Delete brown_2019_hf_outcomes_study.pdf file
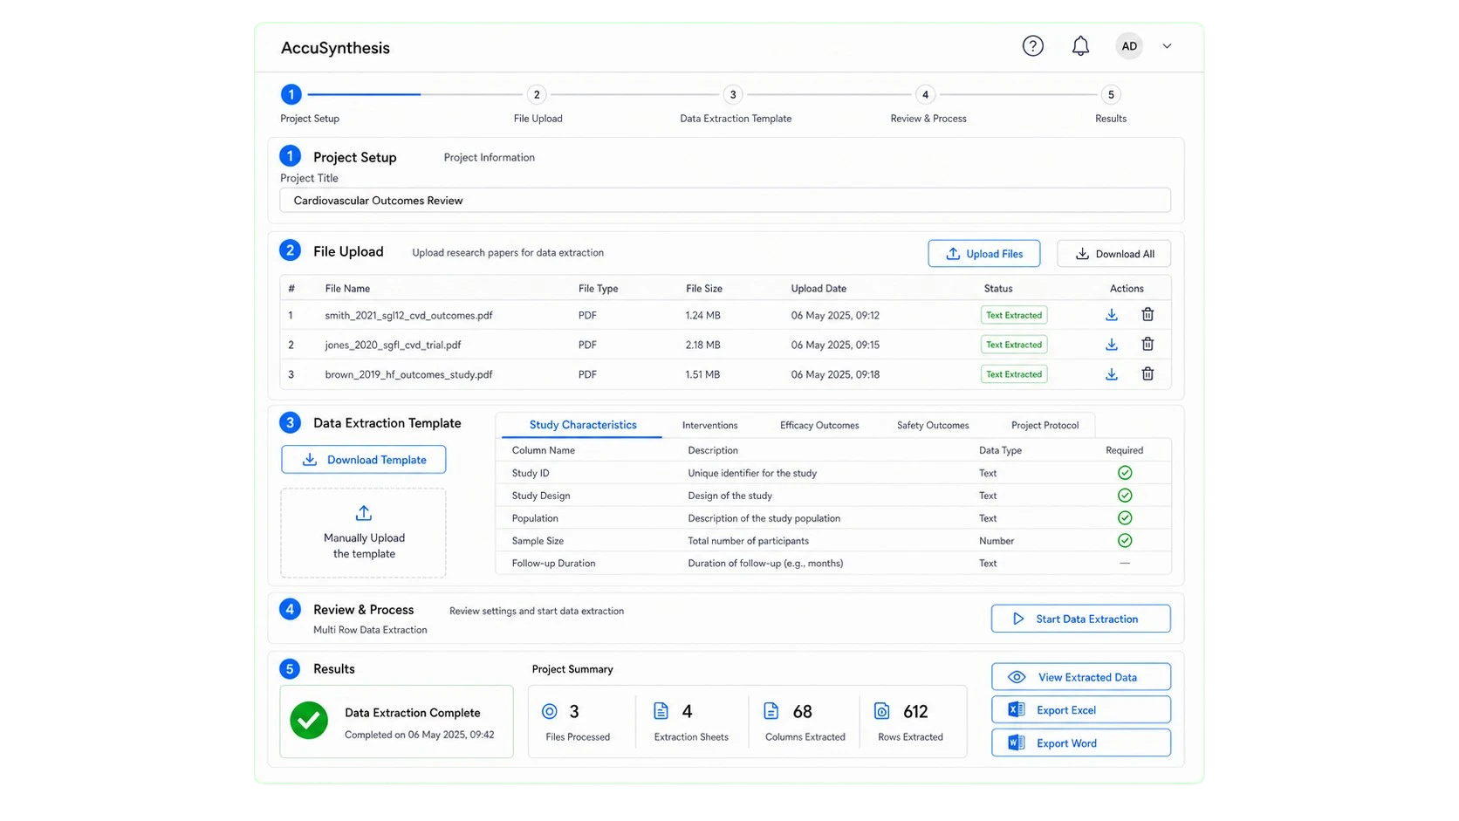The height and width of the screenshot is (821, 1459). 1147,374
